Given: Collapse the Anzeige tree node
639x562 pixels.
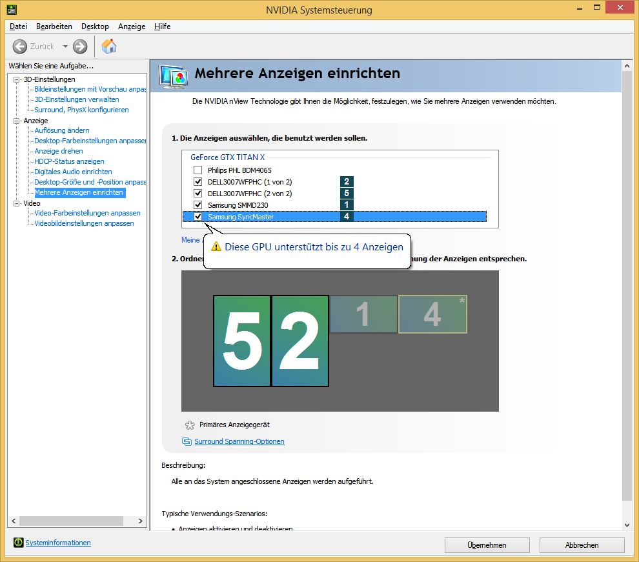Looking at the screenshot, I should click(x=16, y=121).
